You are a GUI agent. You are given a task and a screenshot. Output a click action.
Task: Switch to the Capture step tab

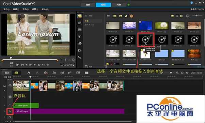click(x=88, y=5)
